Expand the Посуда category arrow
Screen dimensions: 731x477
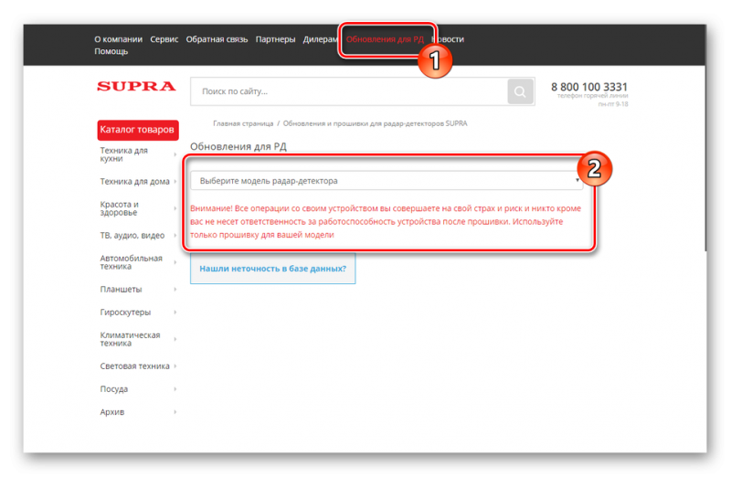(175, 389)
